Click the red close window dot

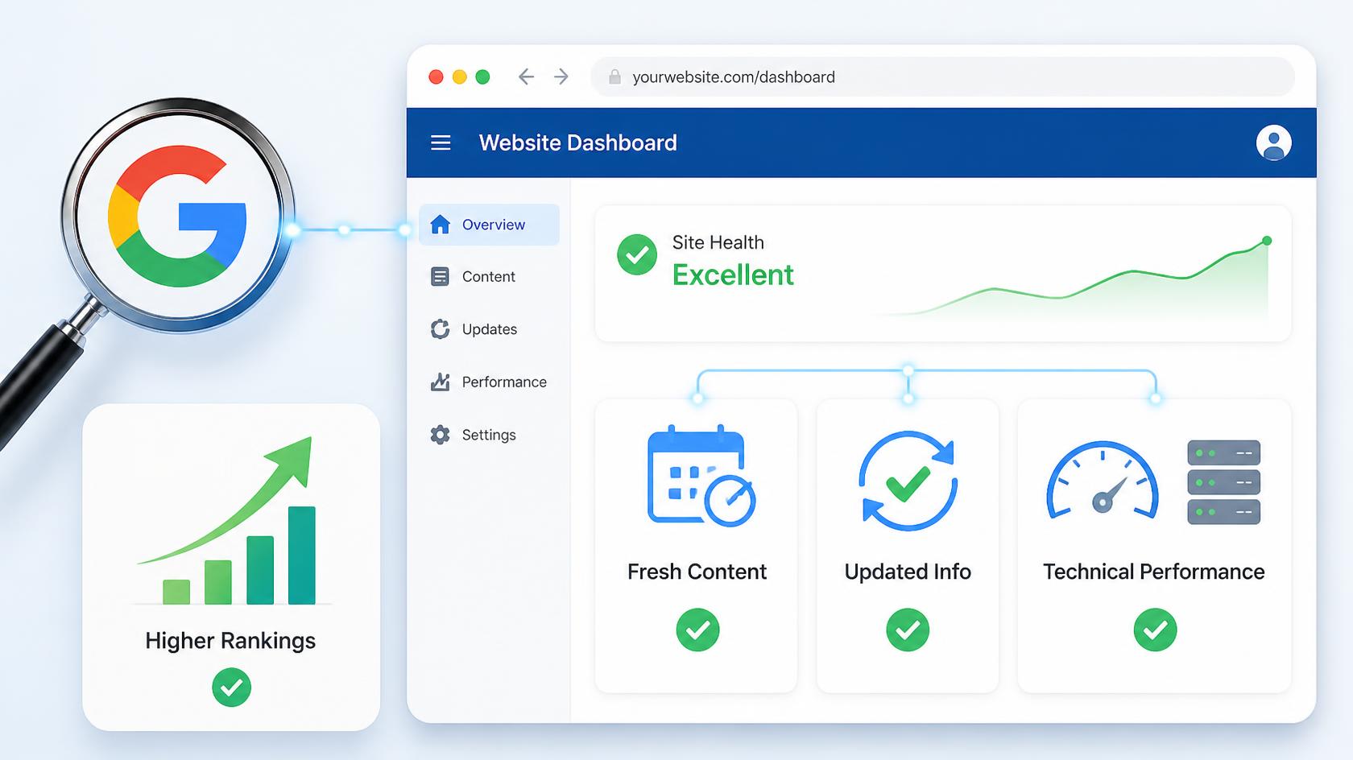point(436,76)
